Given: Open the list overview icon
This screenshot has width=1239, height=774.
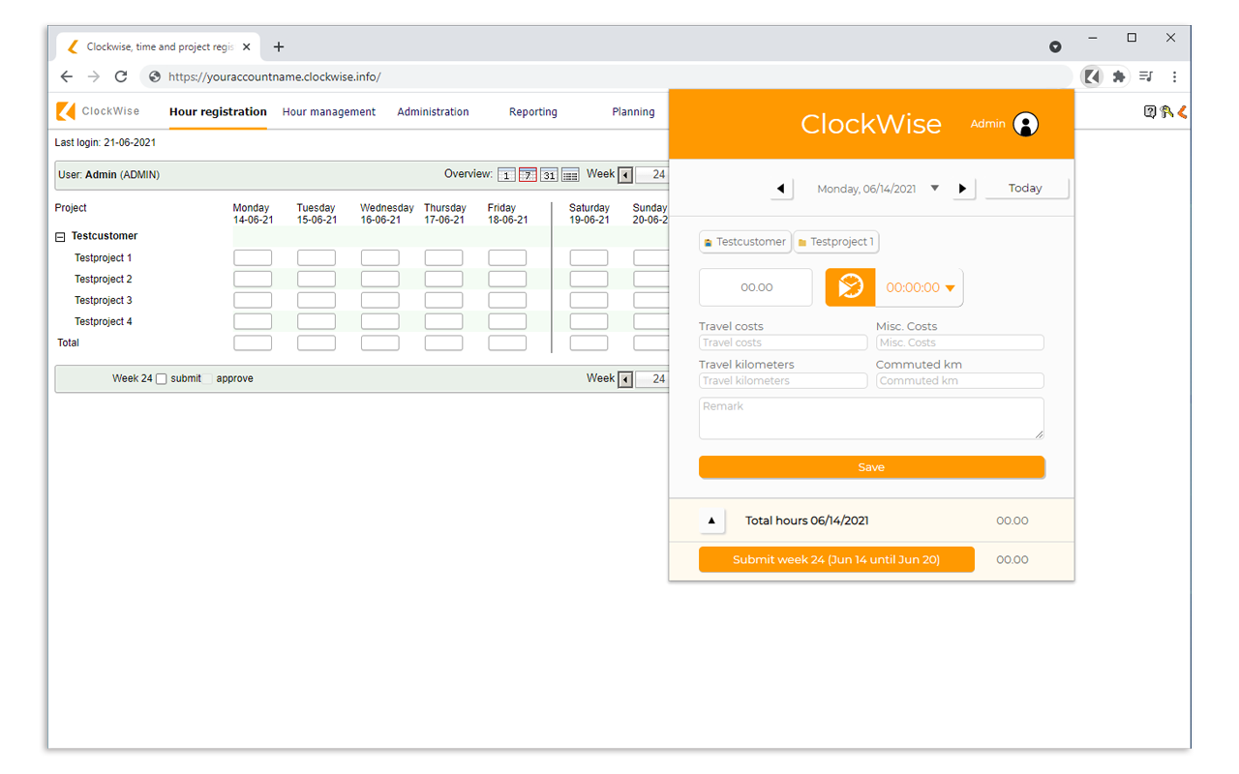Looking at the screenshot, I should 569,174.
